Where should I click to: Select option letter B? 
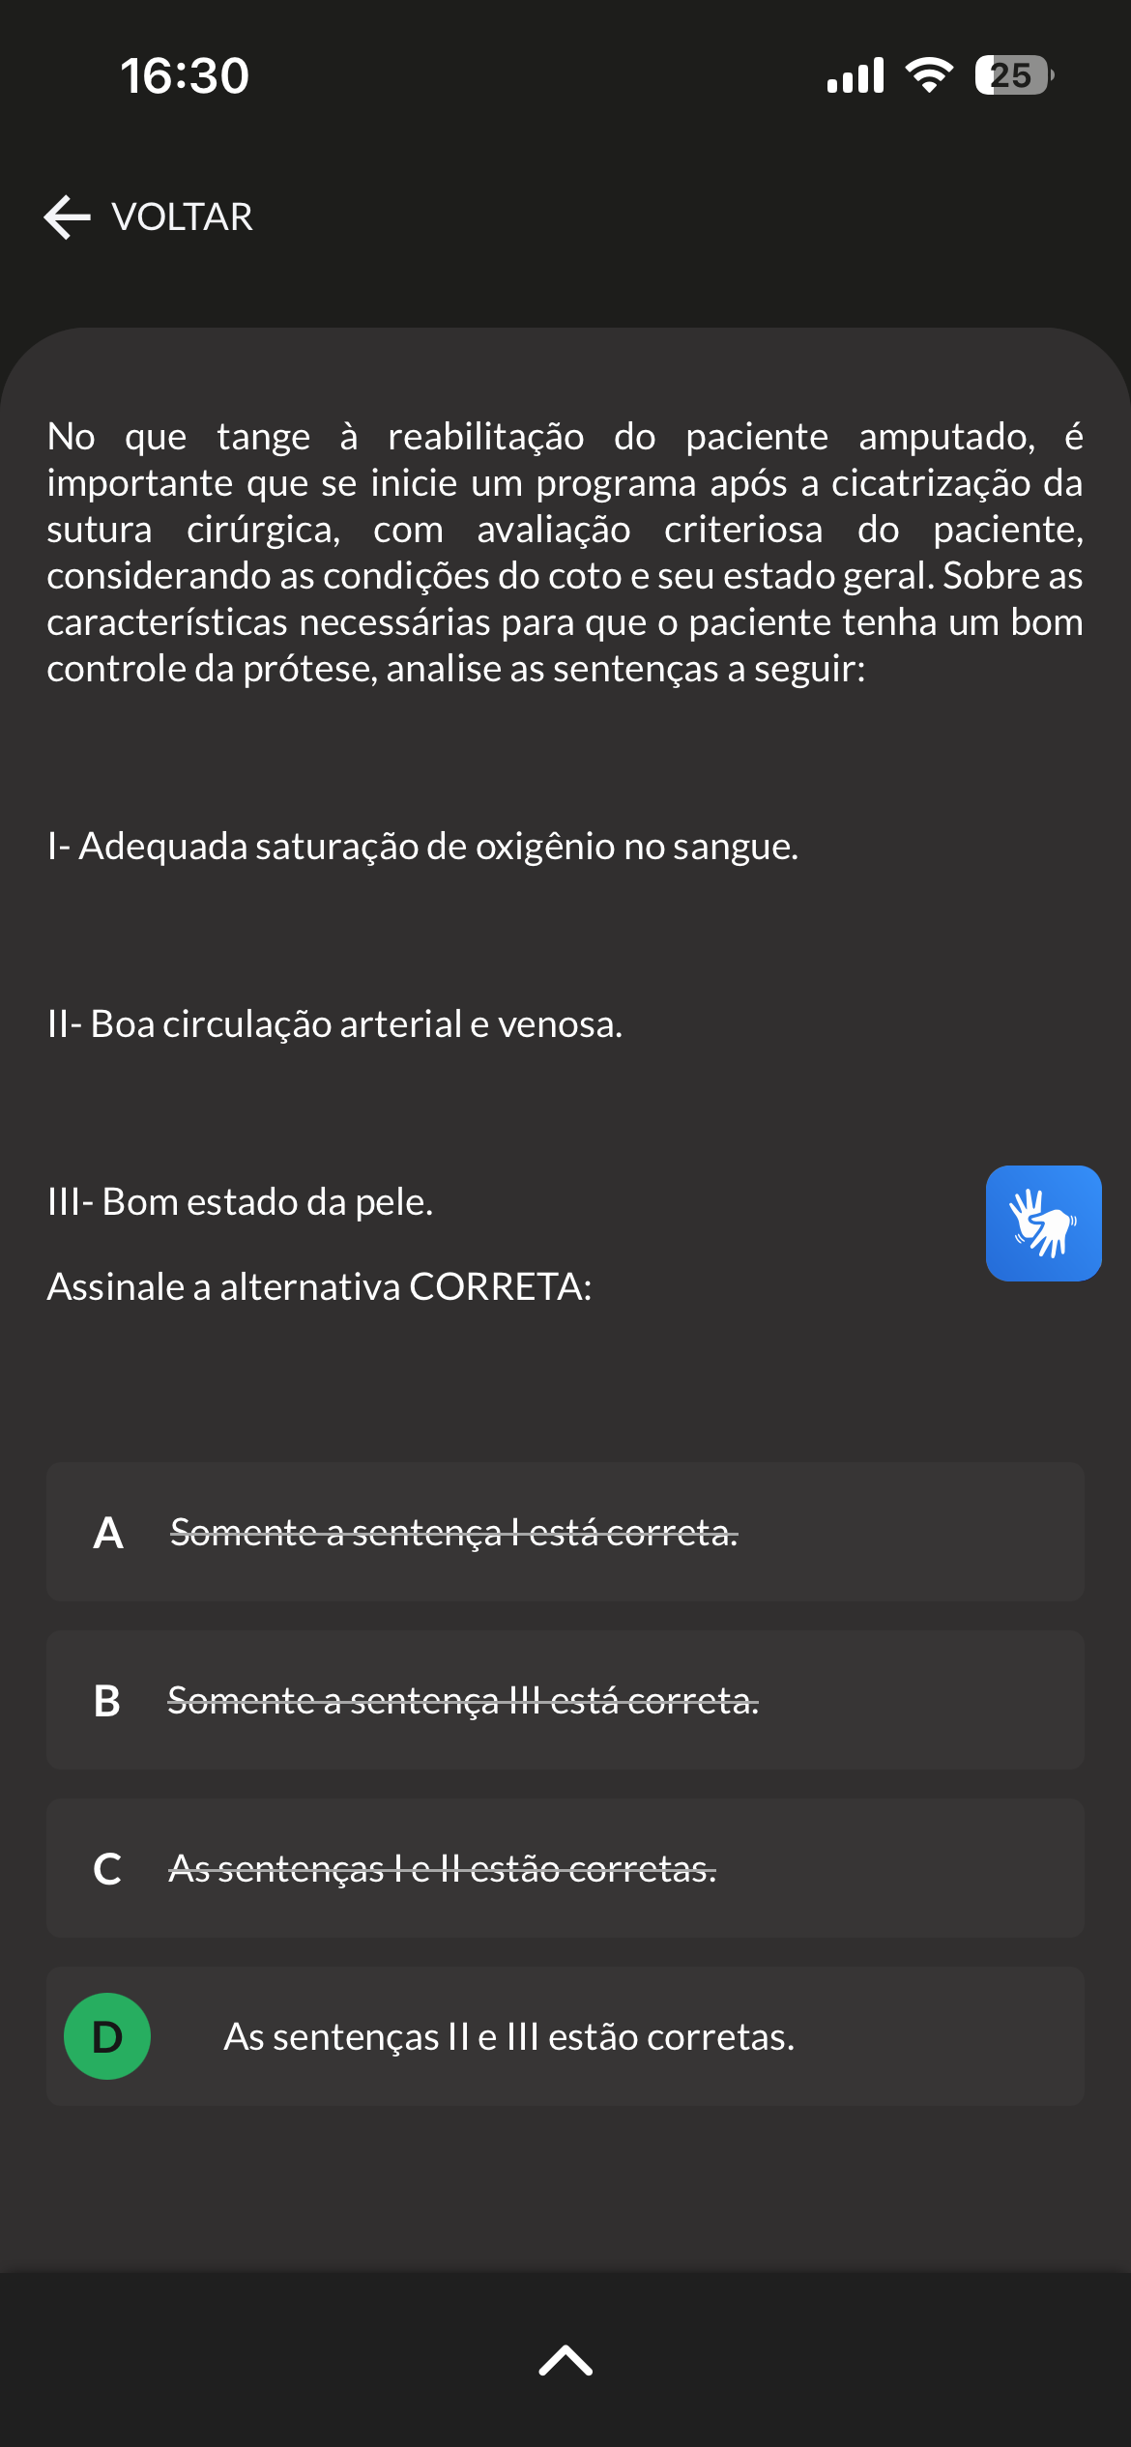tap(107, 1701)
